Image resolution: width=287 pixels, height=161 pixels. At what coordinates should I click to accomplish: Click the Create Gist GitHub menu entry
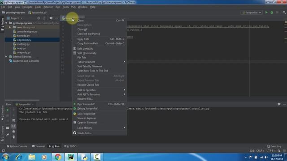pos(100,133)
